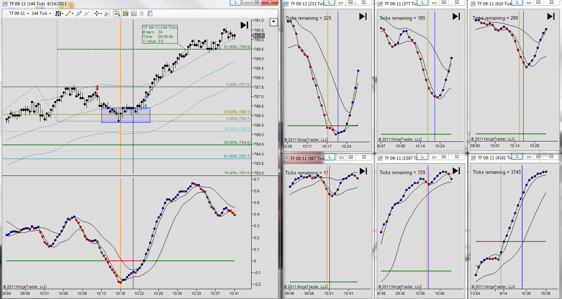Click the zoom out magnifier icon
The height and width of the screenshot is (299, 562).
click(87, 13)
